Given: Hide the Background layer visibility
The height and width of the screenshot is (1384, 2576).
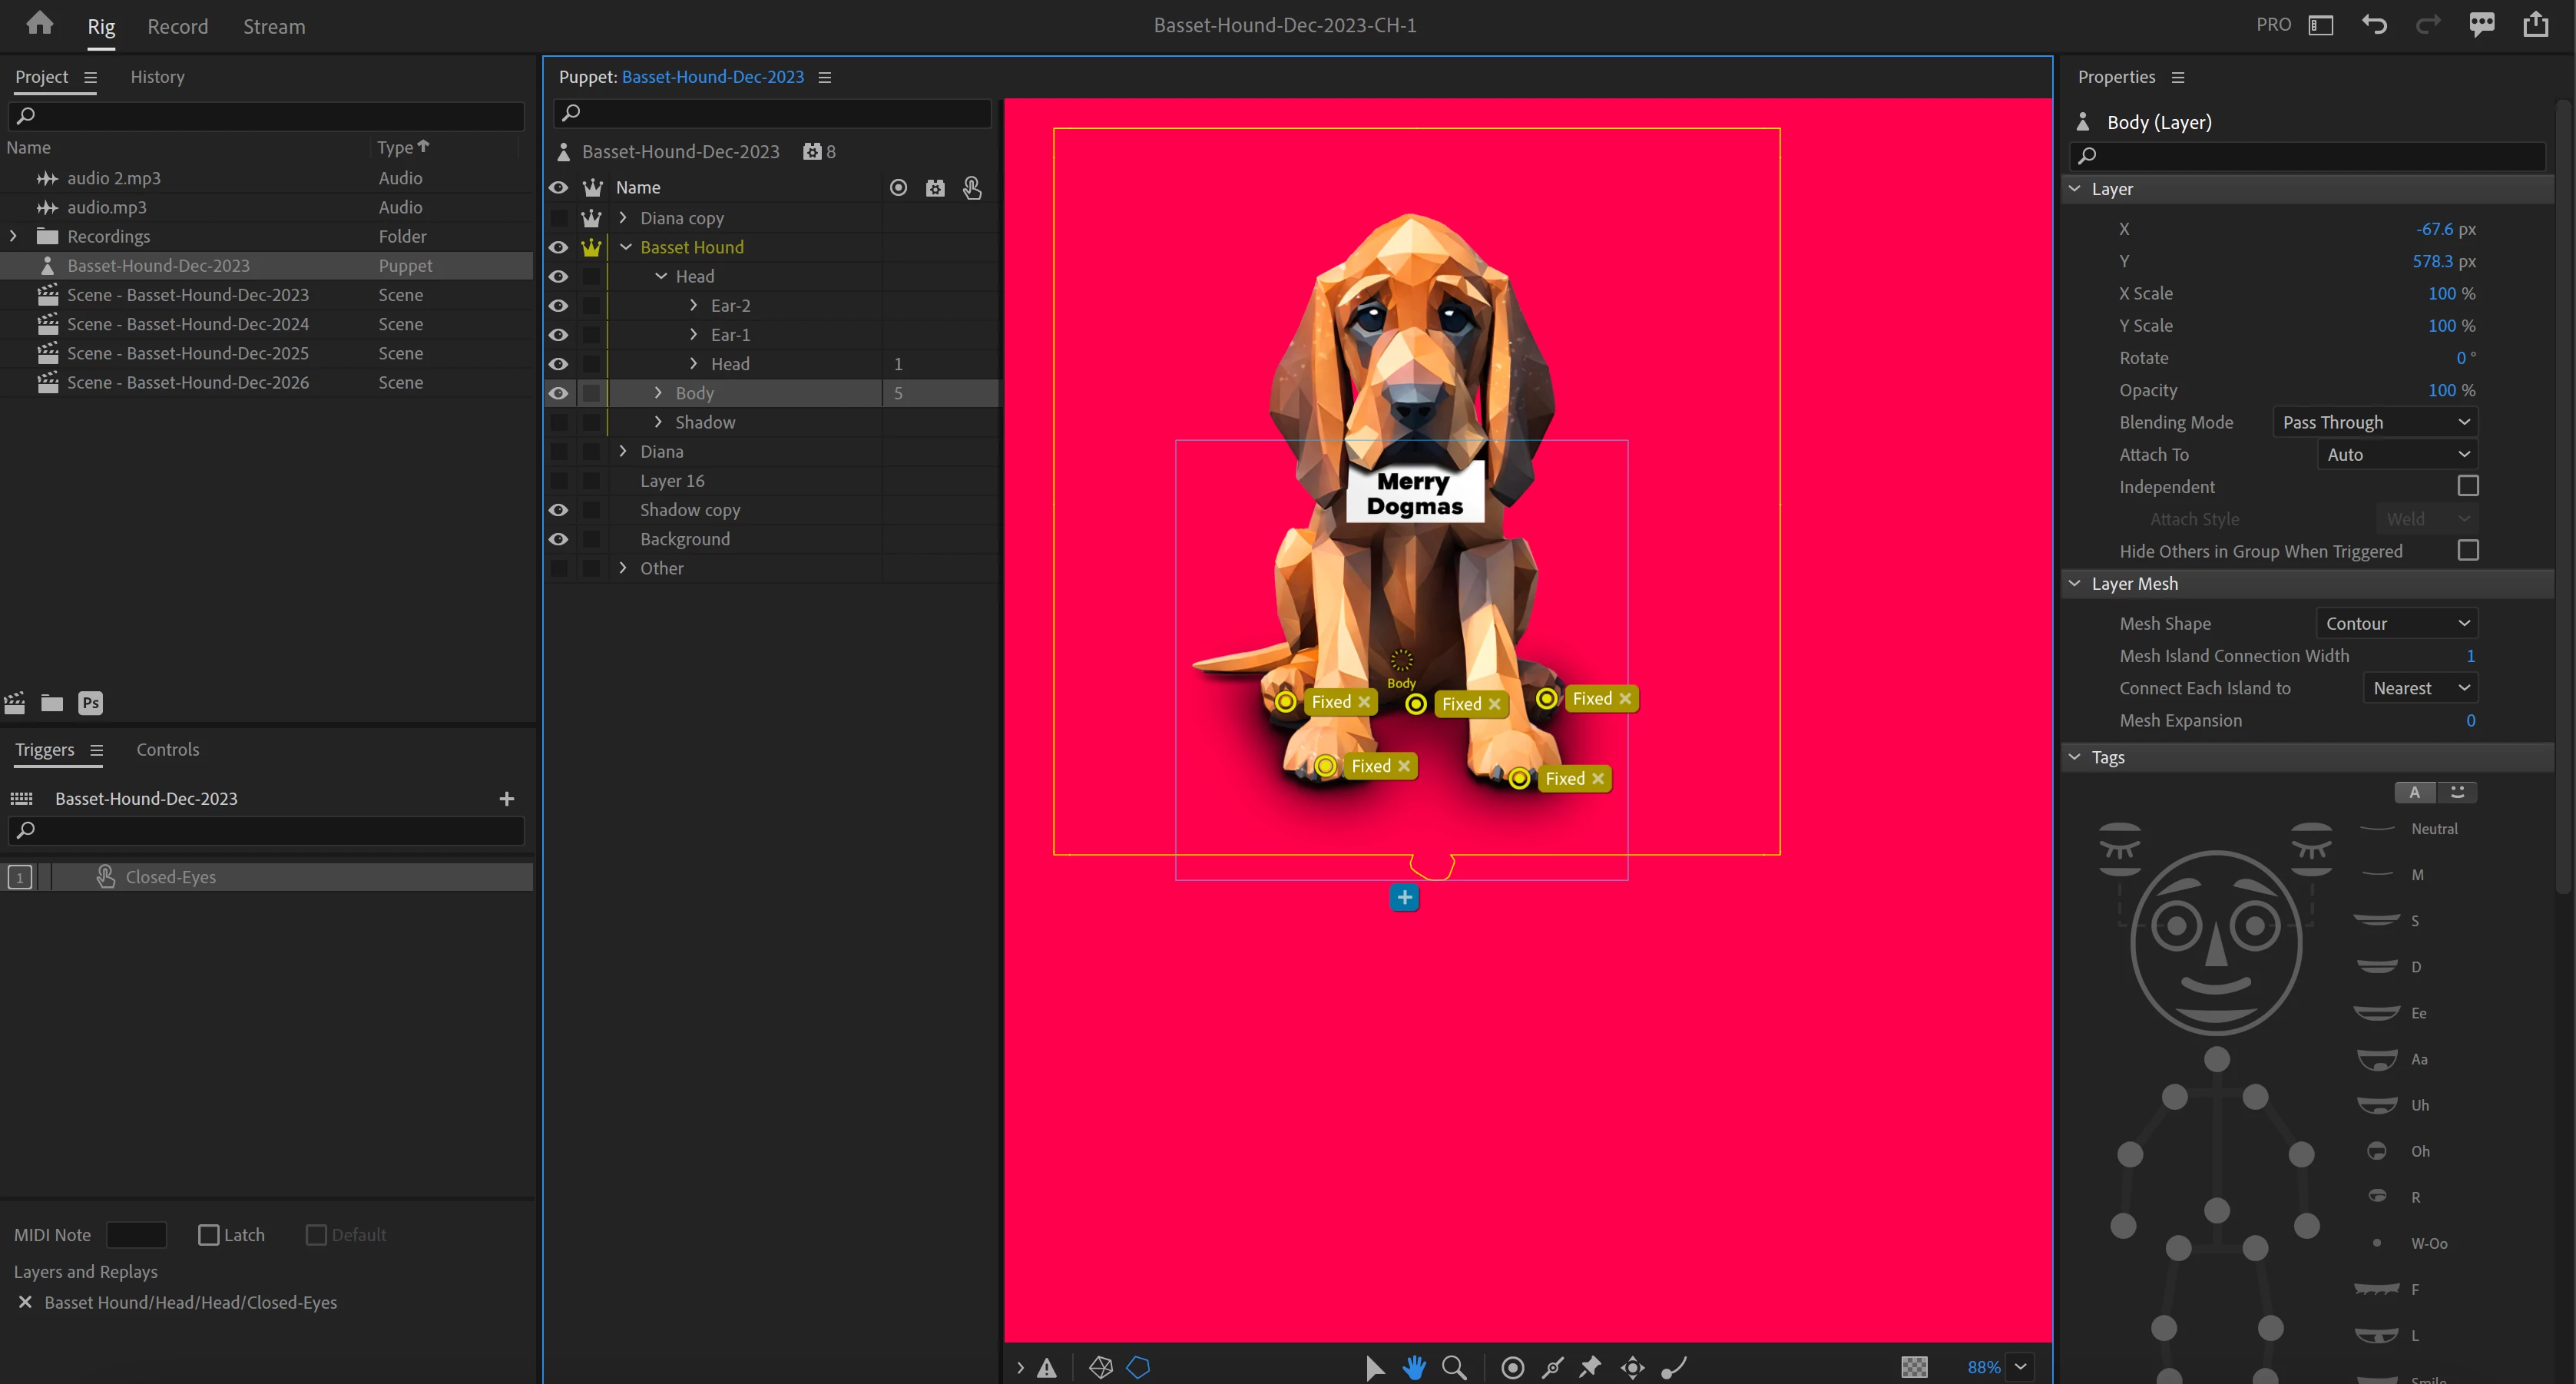Looking at the screenshot, I should tap(558, 539).
